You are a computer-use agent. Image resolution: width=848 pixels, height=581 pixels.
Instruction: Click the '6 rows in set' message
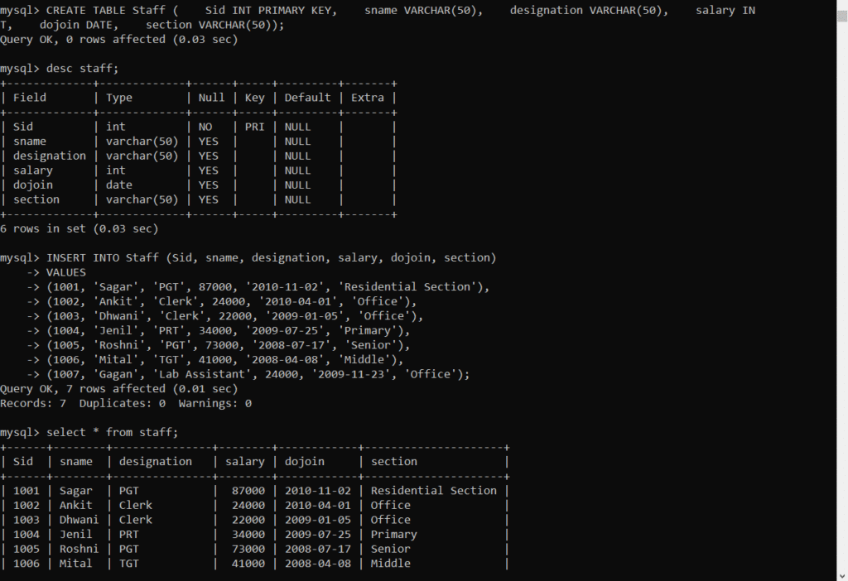coord(79,228)
